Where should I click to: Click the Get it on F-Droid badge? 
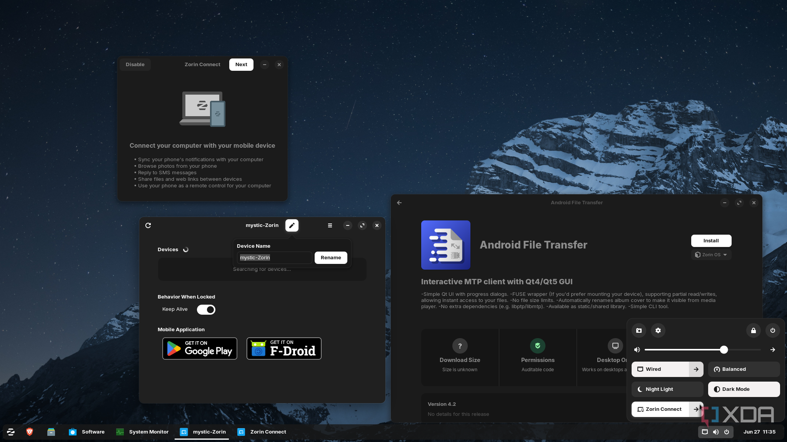coord(284,349)
